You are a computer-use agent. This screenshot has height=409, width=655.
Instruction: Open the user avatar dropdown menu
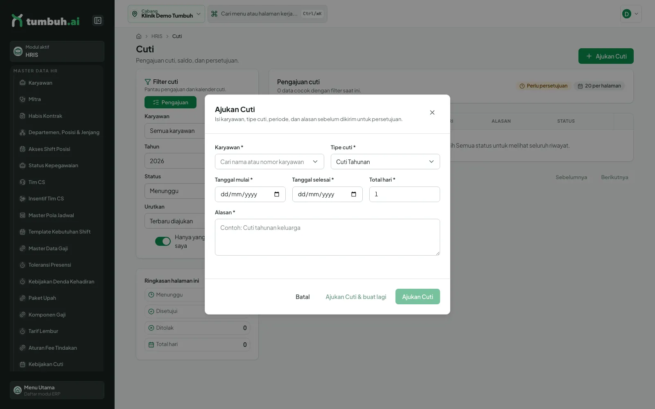pos(631,14)
